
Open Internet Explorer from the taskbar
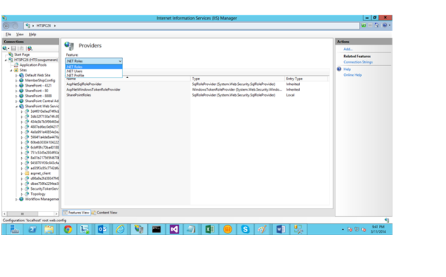tap(120, 229)
